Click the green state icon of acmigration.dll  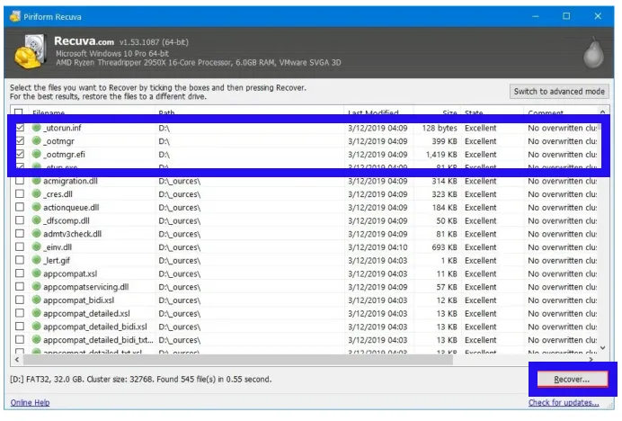37,181
